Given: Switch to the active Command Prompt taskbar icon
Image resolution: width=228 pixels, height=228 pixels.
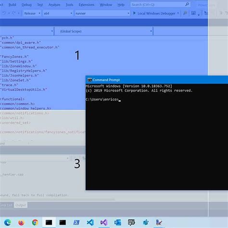Looking at the screenshot, I should click(x=49, y=222).
